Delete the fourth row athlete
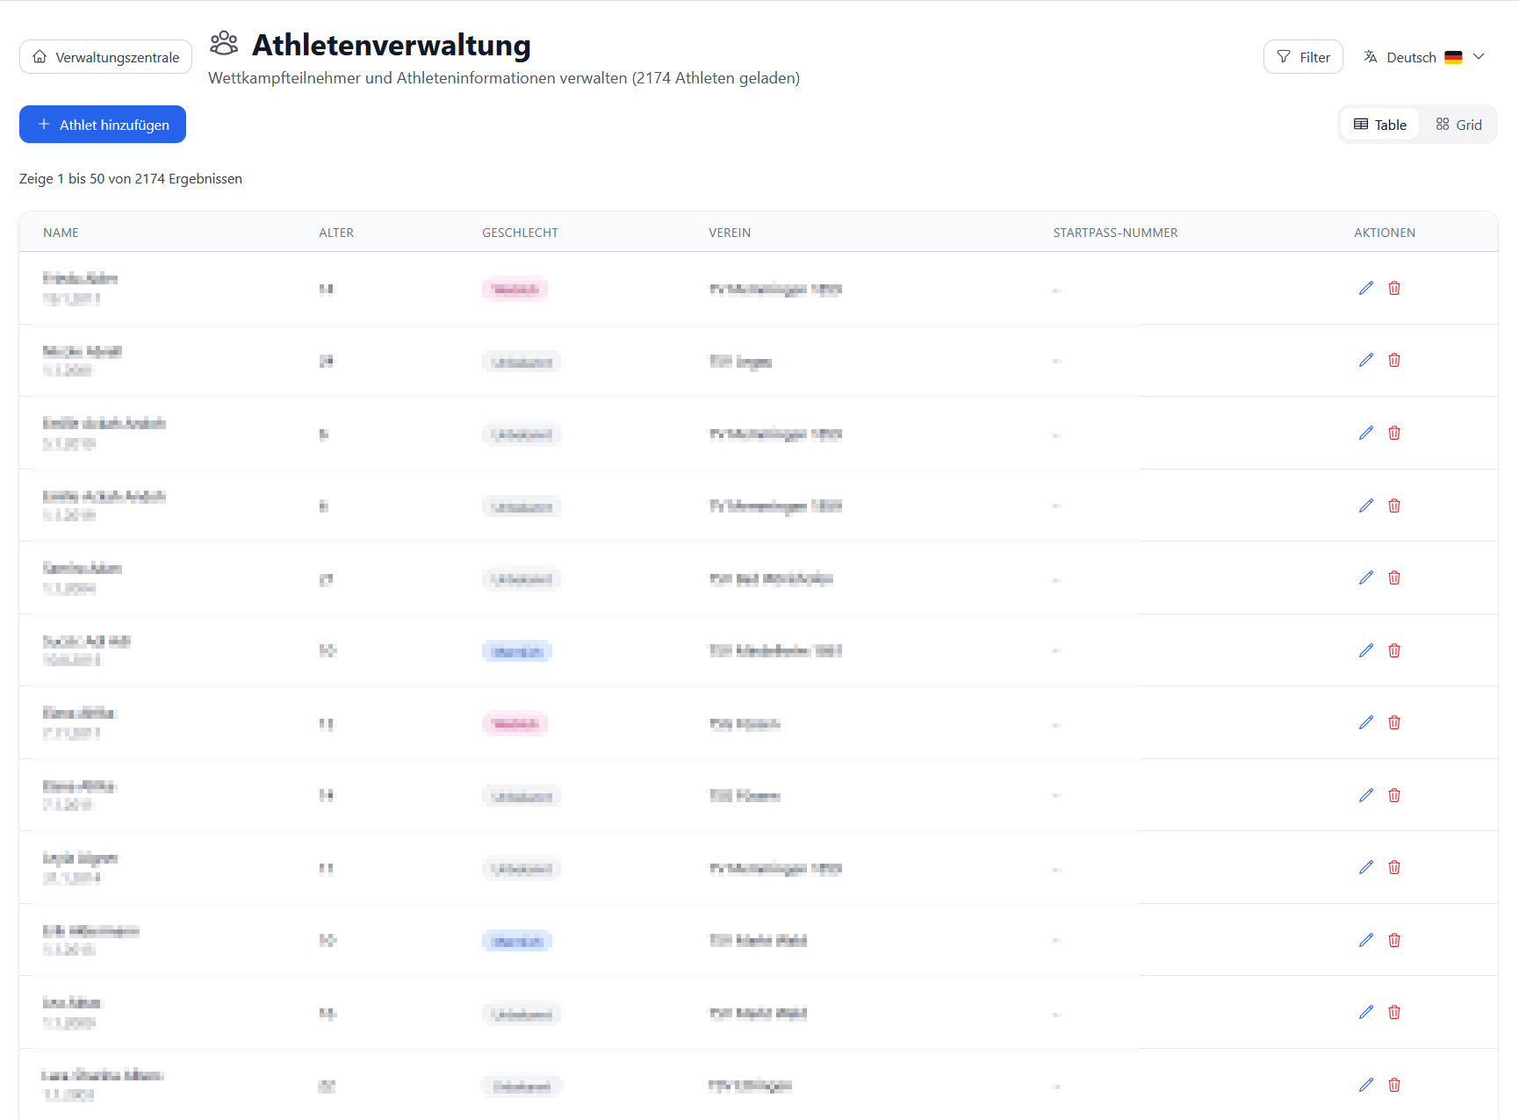The width and height of the screenshot is (1519, 1119). (1394, 506)
